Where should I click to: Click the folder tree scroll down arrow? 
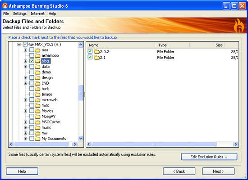pos(81,139)
